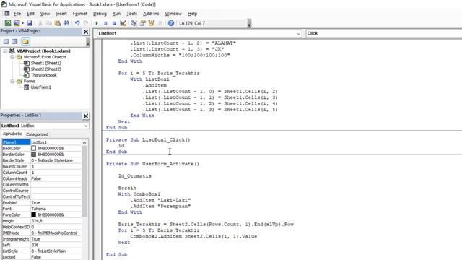Screen dimensions: 462x260
Task: Open the Tools menu
Action: (131, 14)
